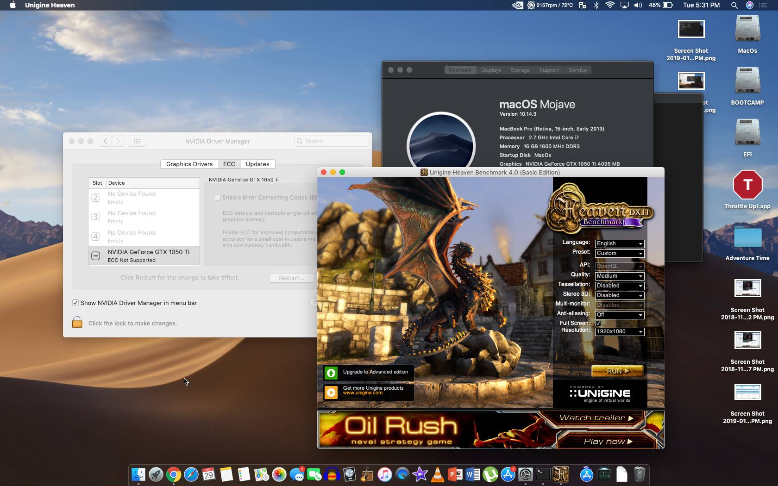Screen dimensions: 778x486
Task: Launch Terminal from the dock
Action: pyautogui.click(x=543, y=474)
